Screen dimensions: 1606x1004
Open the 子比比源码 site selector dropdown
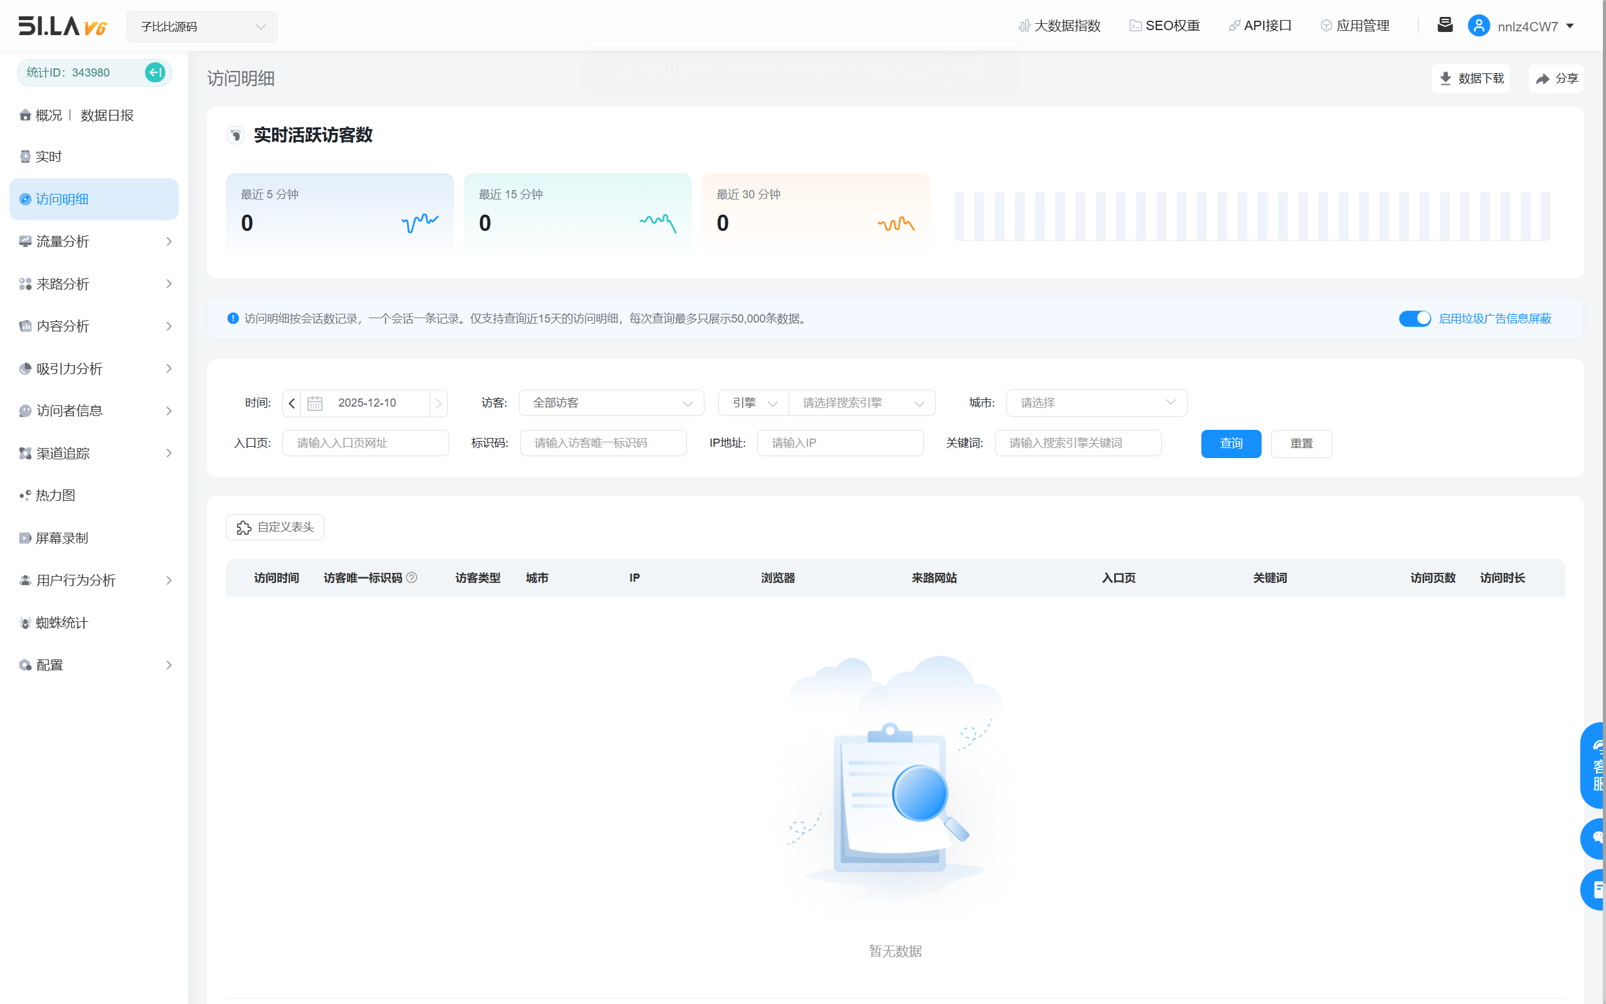202,26
